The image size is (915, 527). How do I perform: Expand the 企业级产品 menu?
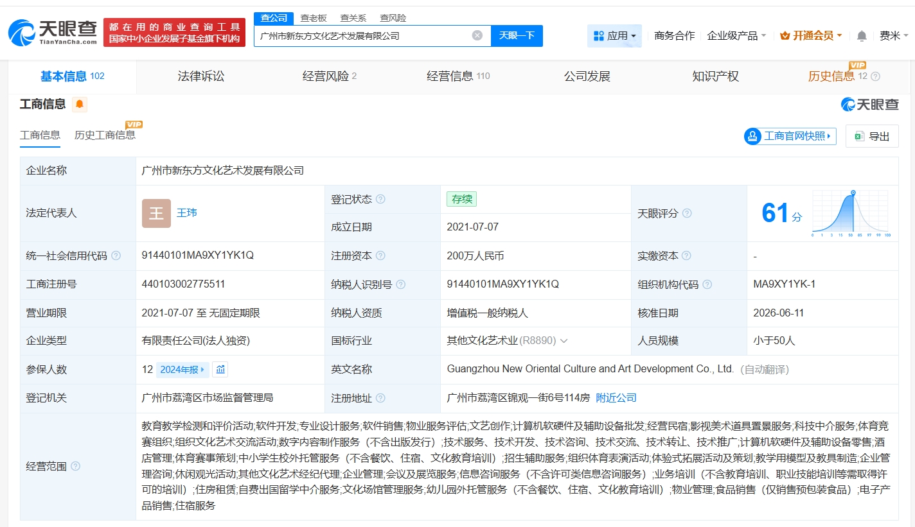pyautogui.click(x=736, y=36)
